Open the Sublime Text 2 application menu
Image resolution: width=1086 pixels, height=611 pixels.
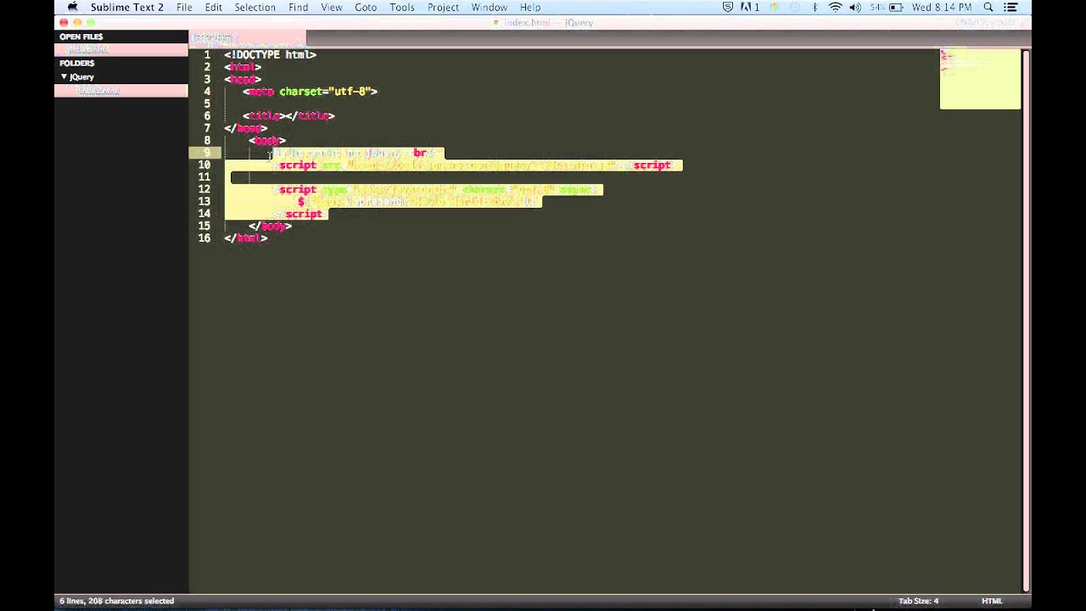coord(127,7)
